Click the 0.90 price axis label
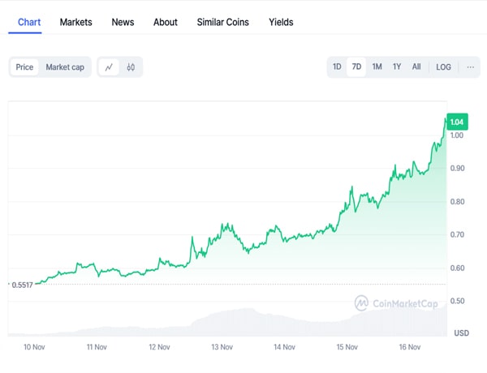The width and height of the screenshot is (487, 373). tap(457, 168)
